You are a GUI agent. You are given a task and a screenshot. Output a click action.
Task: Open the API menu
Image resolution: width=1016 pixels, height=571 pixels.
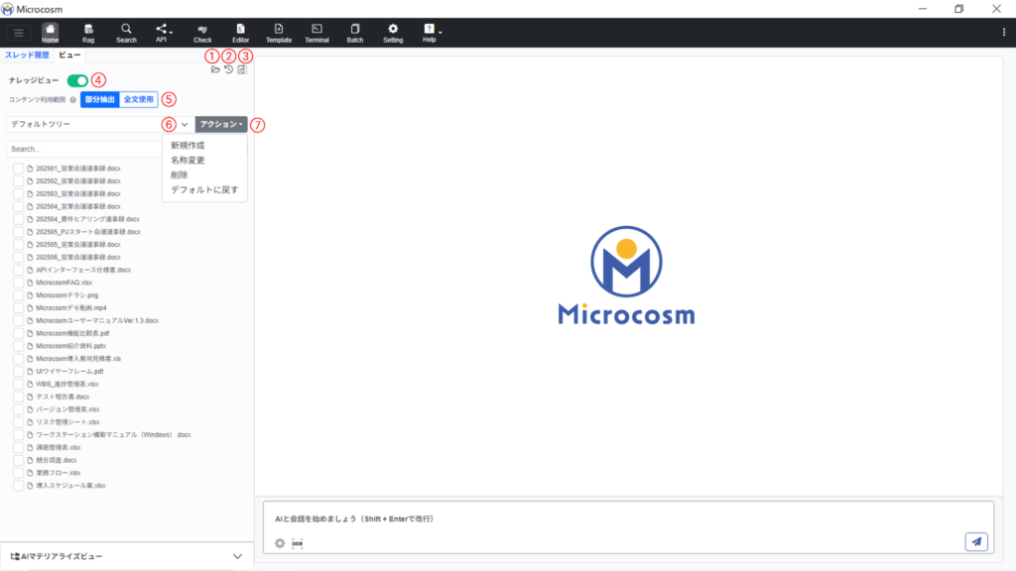[163, 33]
